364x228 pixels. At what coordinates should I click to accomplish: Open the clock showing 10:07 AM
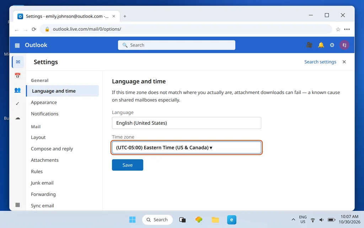coord(349,219)
